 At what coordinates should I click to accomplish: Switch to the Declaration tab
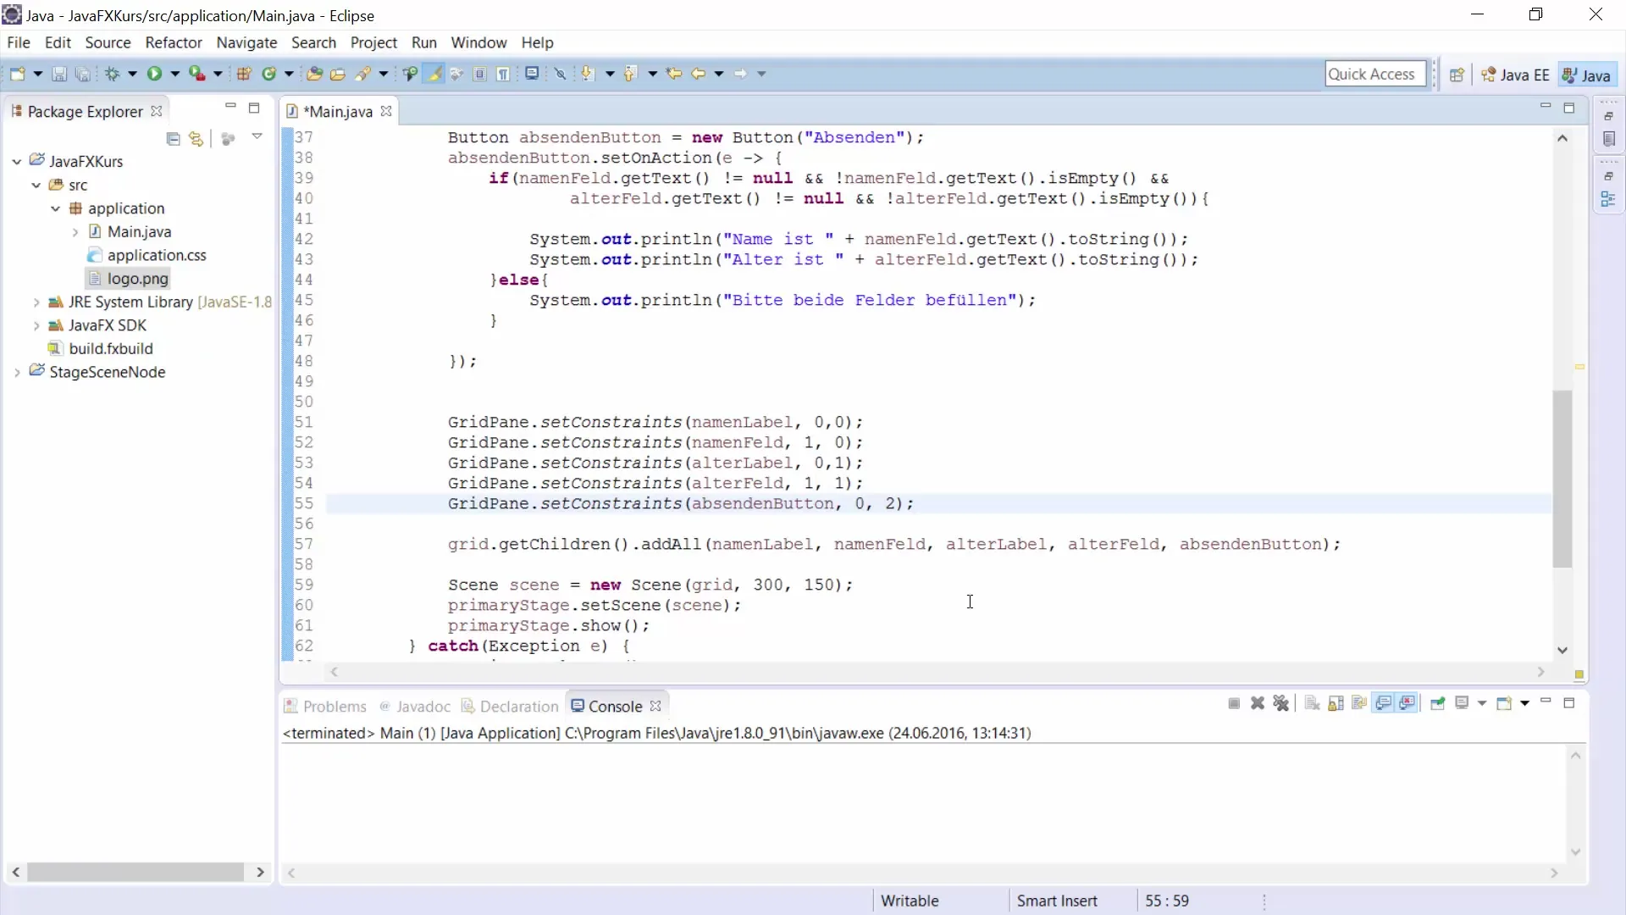tap(511, 706)
